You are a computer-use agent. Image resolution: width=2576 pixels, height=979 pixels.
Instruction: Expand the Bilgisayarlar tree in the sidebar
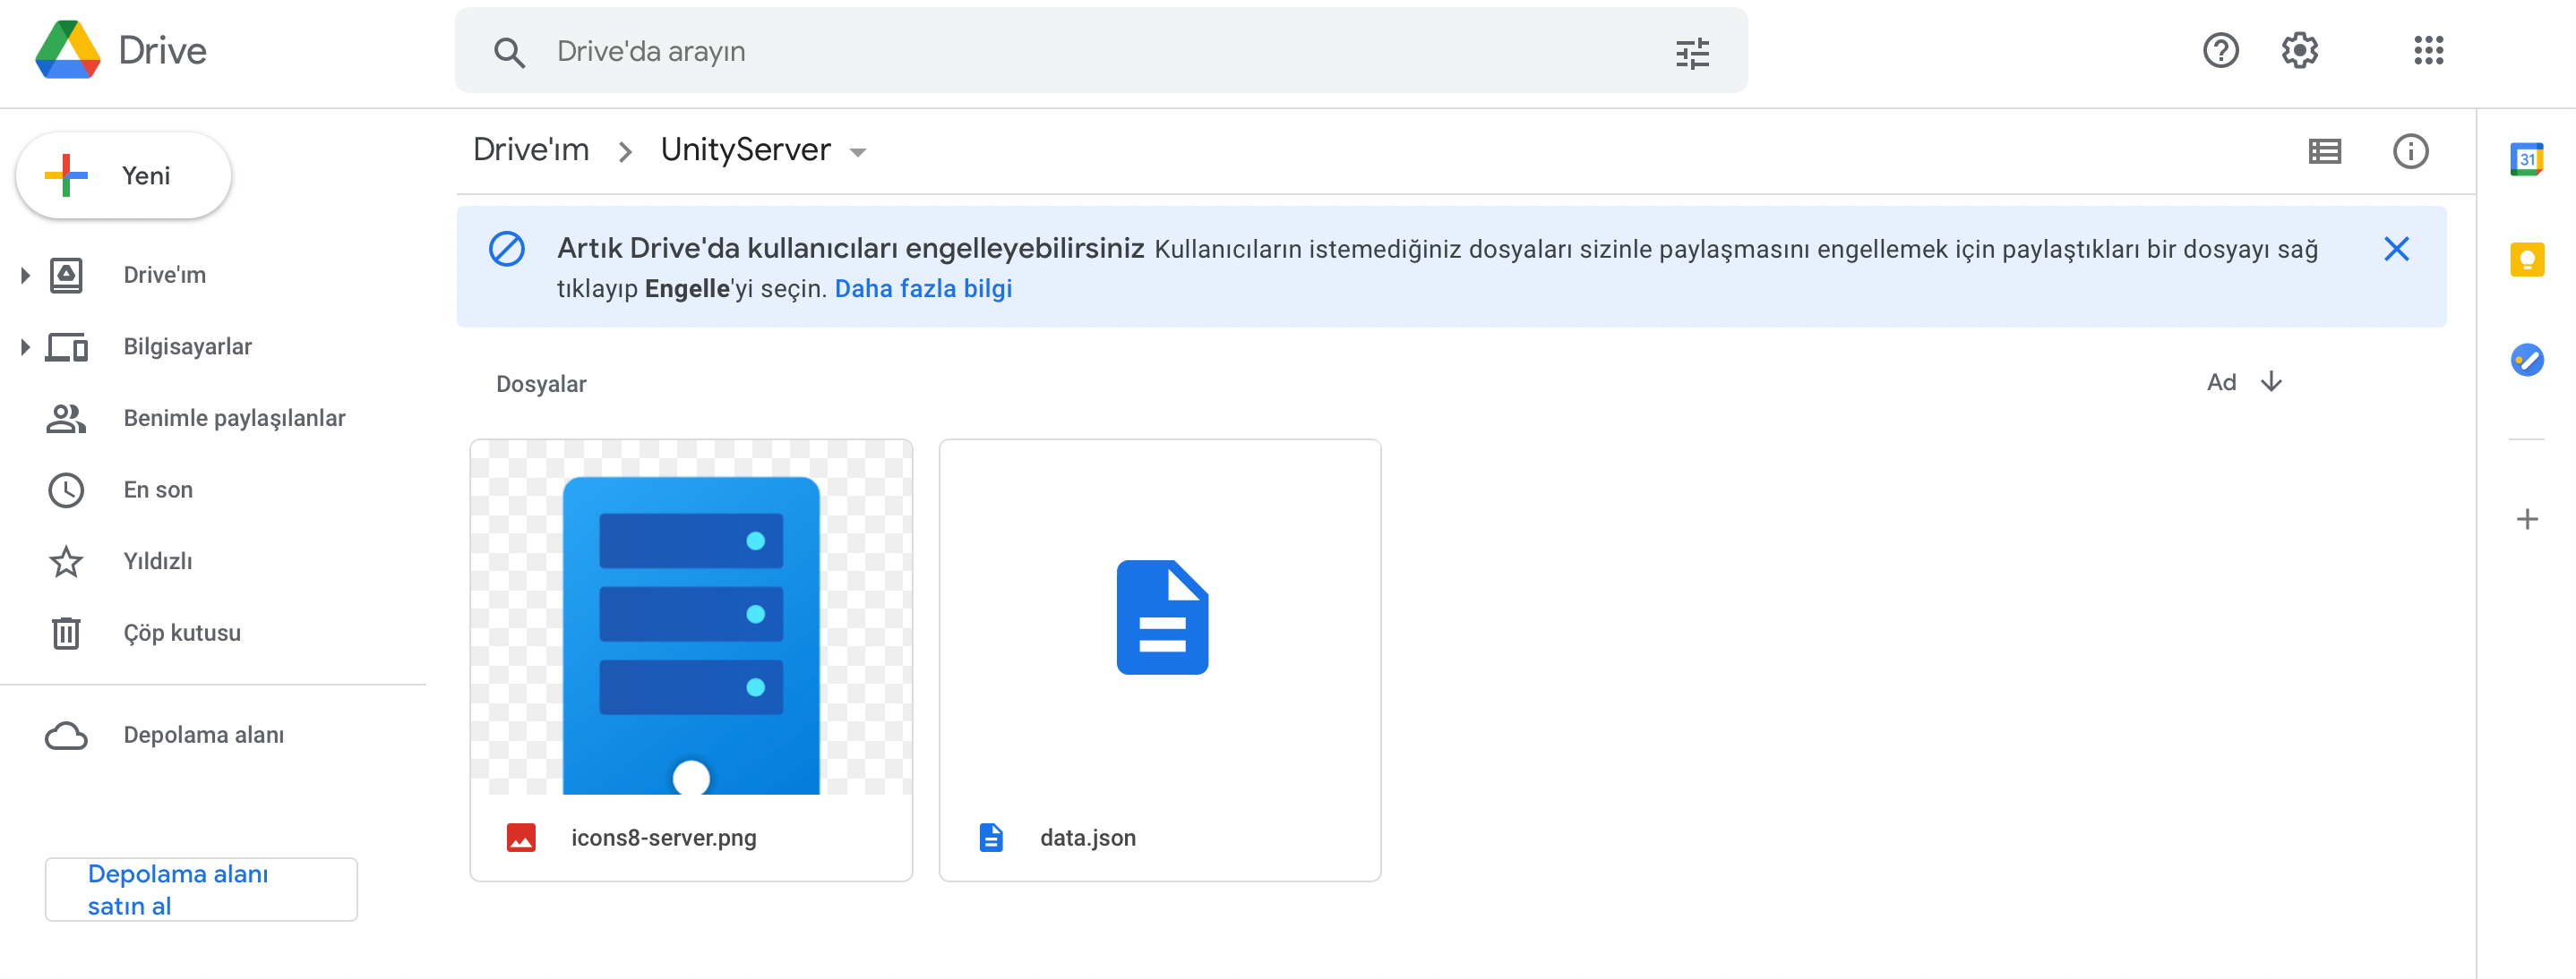pos(25,346)
